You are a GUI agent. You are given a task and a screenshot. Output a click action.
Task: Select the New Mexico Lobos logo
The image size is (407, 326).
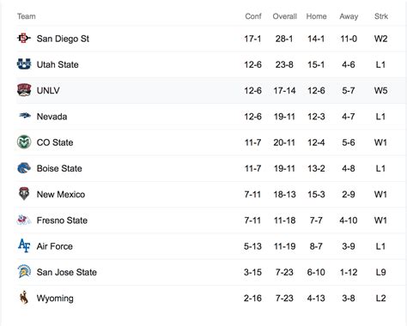[x=24, y=194]
